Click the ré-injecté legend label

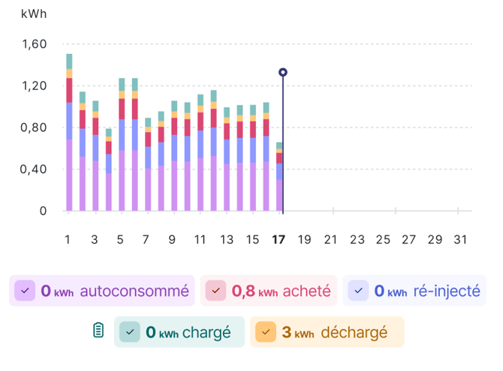pos(446,291)
